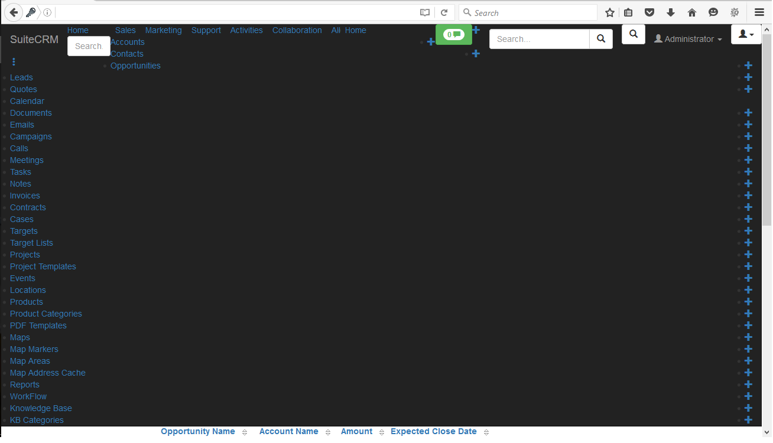Click the plus icon in the Tasks row
The width and height of the screenshot is (773, 443).
(x=748, y=172)
